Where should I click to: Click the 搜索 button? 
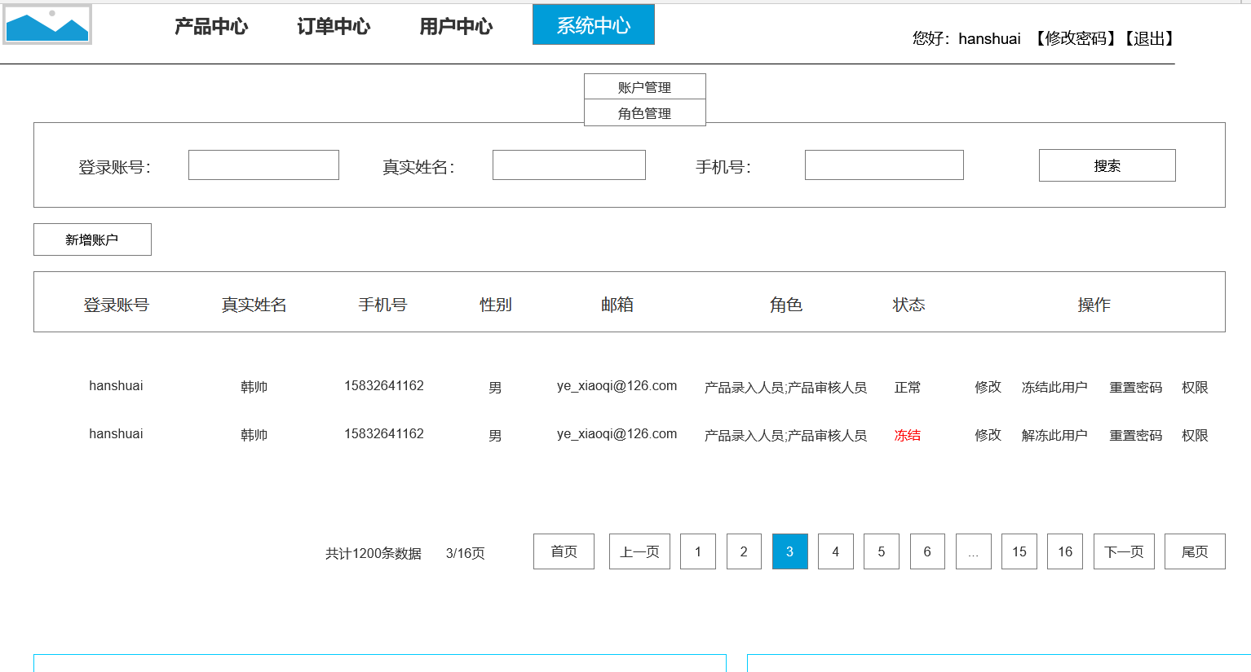1107,165
